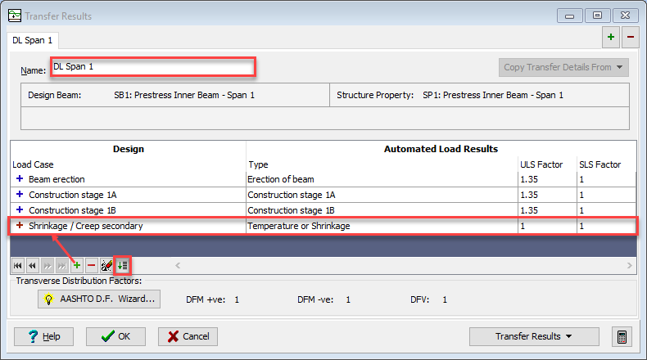Go to first record in table navigator
Viewport: 647px width, 360px height.
18,266
